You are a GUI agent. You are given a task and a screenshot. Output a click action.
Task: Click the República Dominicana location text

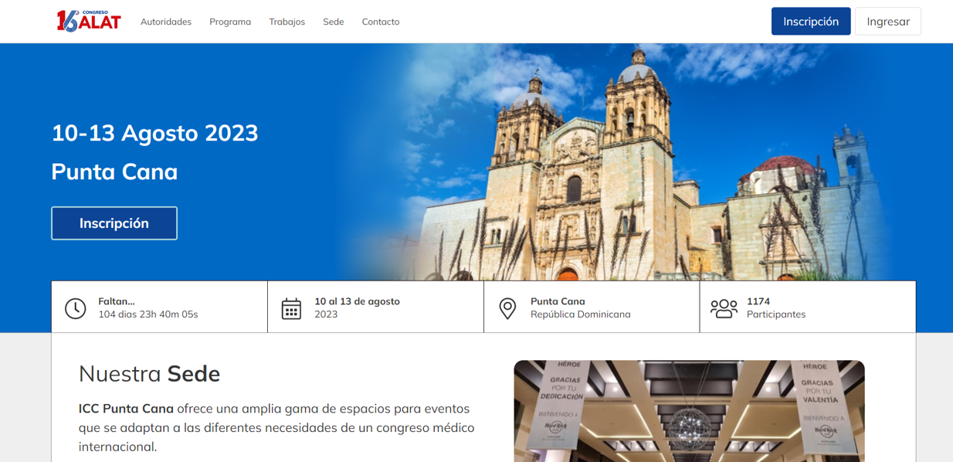(x=580, y=314)
